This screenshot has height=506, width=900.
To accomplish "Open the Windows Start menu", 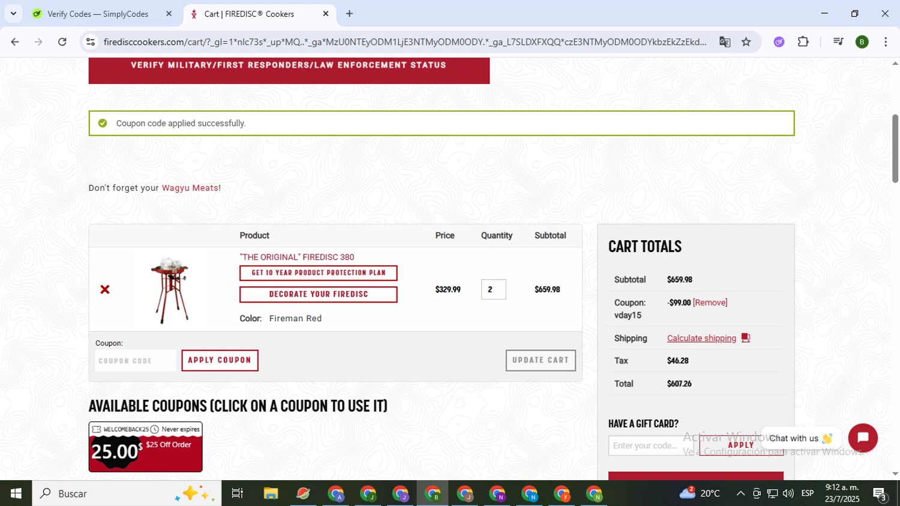I will coord(16,493).
